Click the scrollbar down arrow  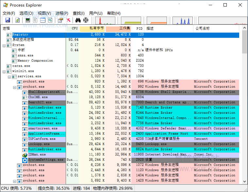tap(244, 182)
